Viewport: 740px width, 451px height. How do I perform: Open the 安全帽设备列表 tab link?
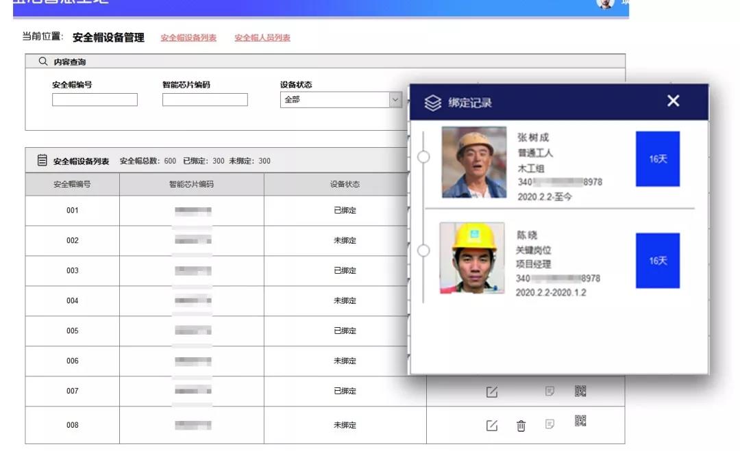click(188, 38)
